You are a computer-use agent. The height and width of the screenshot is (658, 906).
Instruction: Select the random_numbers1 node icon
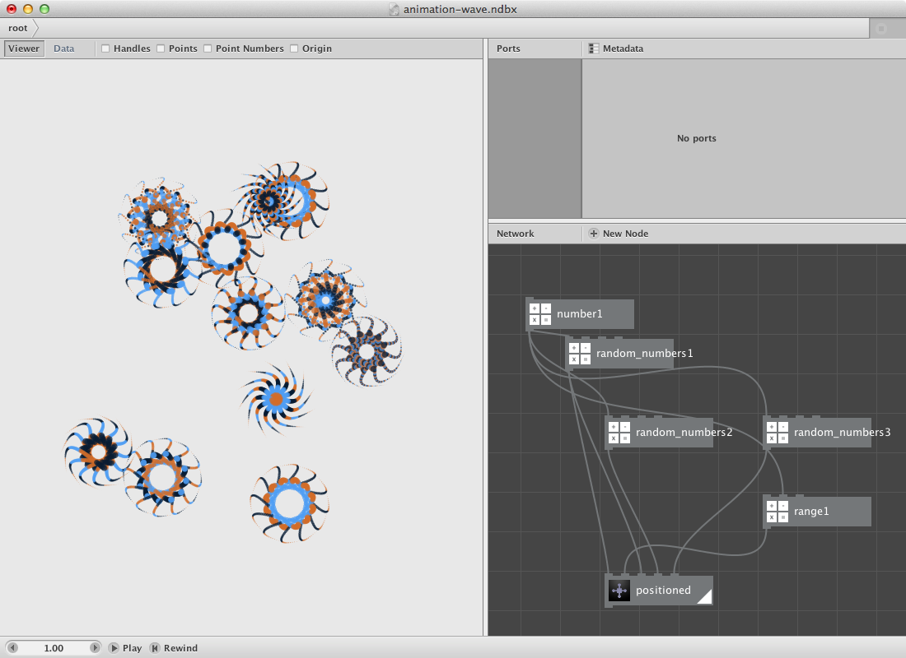580,353
